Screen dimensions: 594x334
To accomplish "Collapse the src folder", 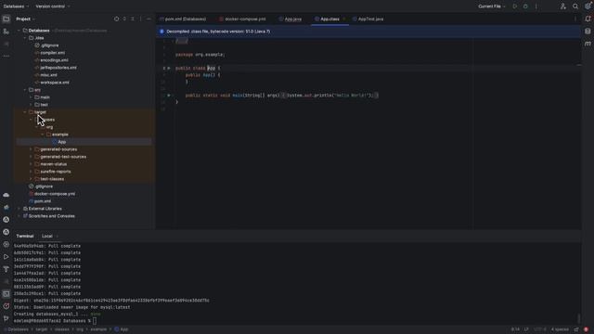I will [25, 90].
